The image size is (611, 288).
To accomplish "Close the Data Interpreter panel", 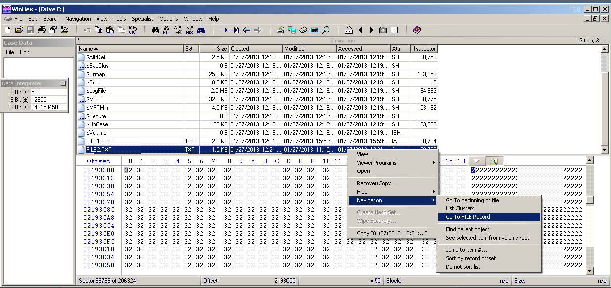I will coord(63,83).
